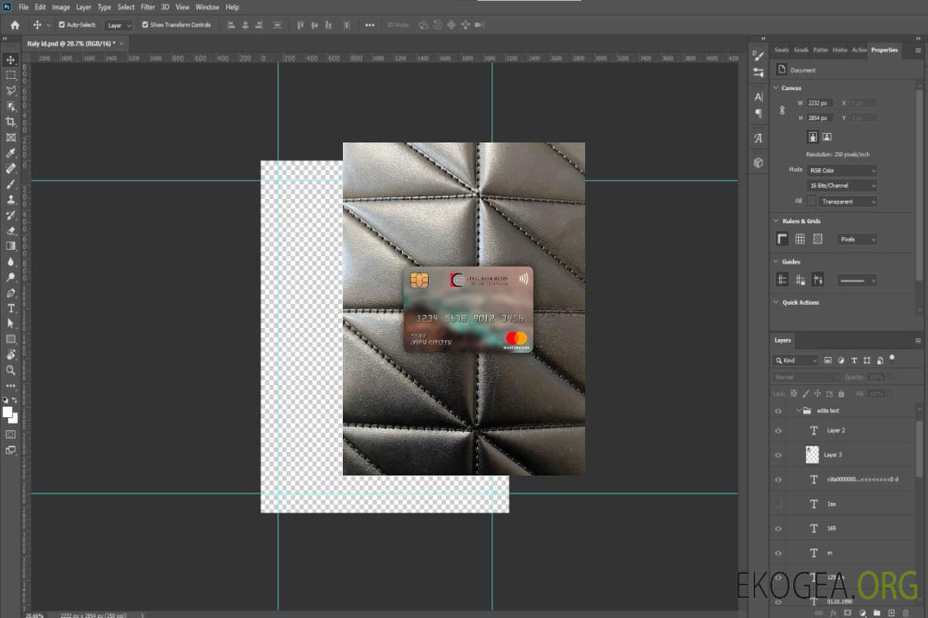This screenshot has width=928, height=618.
Task: Click the Home icon in options bar
Action: (x=15, y=25)
